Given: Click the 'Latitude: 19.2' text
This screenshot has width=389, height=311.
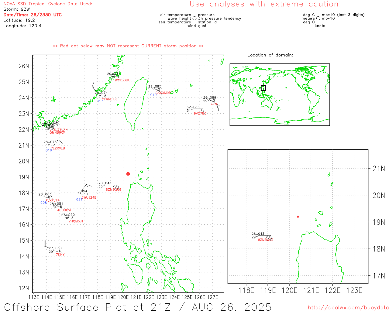Looking at the screenshot, I should (x=19, y=20).
